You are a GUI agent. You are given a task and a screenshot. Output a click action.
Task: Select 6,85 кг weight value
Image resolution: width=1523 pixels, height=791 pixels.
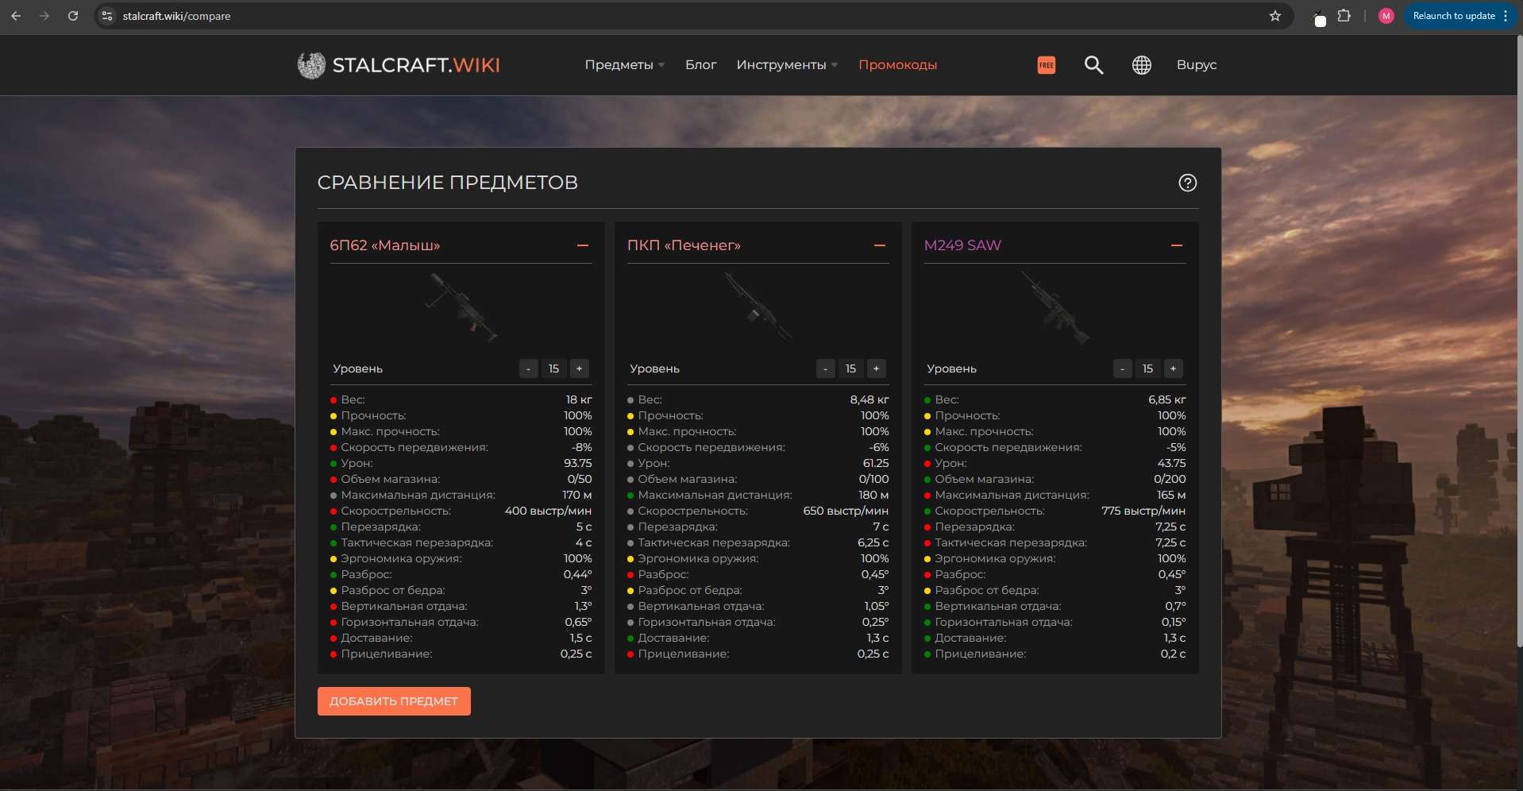1166,399
